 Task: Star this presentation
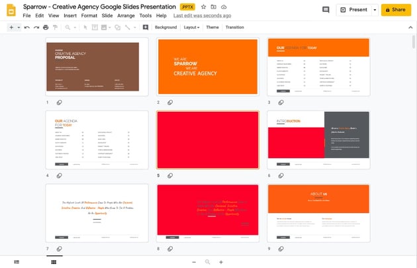tap(203, 7)
